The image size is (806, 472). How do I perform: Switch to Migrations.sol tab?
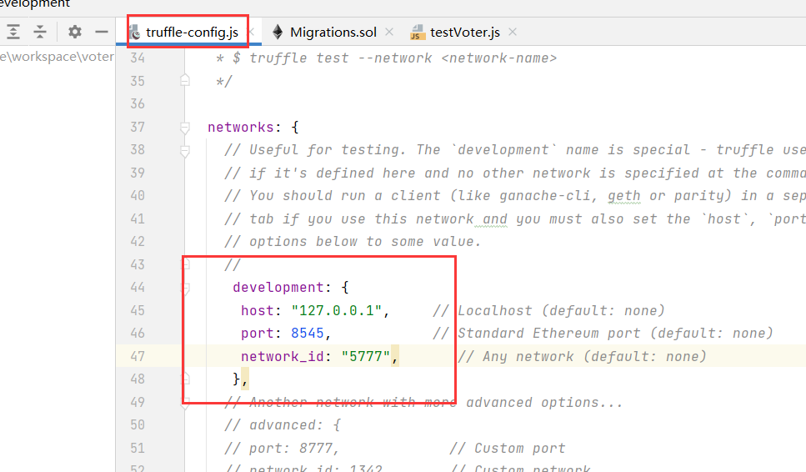coord(333,32)
